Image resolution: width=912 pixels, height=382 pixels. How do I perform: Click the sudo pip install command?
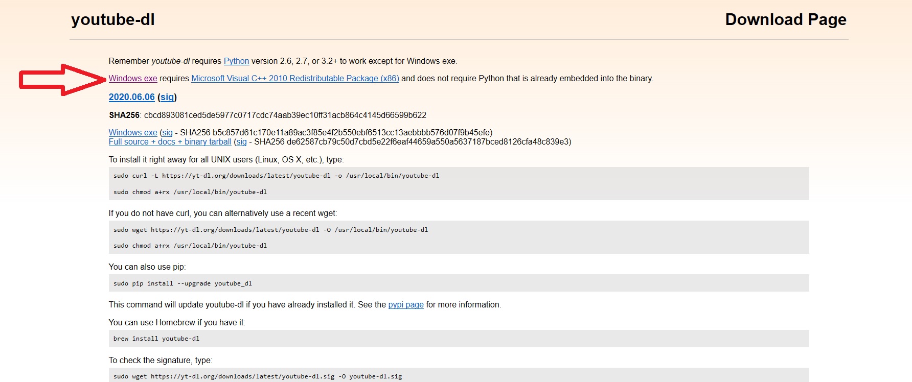point(183,283)
